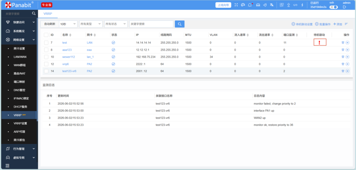Open the language translate icon
Image resolution: width=356 pixels, height=170 pixels.
272,5
